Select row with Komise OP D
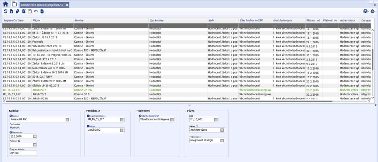 pos(187,94)
